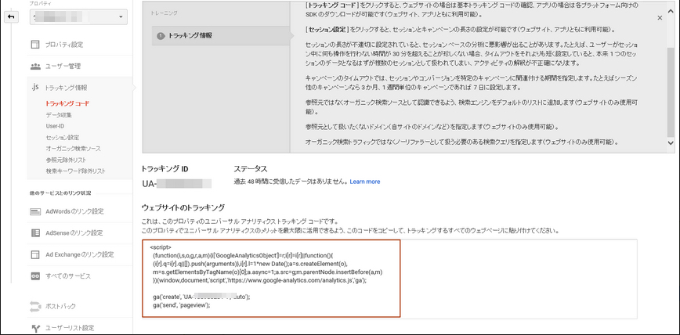Select 検索キーワード除外リスト submenu item

coord(75,171)
